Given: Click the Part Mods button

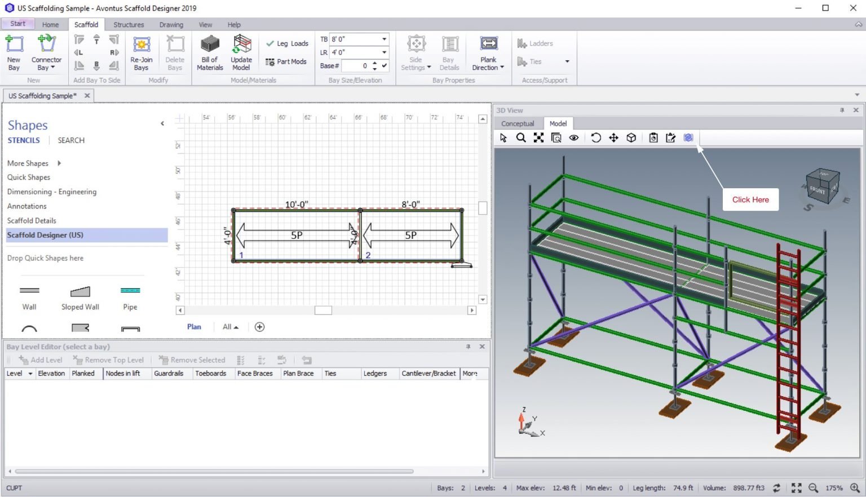Looking at the screenshot, I should pyautogui.click(x=286, y=62).
